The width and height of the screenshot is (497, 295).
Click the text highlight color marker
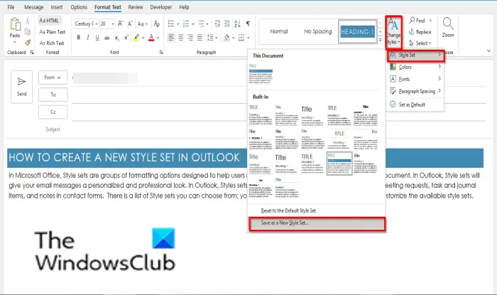coord(136,38)
